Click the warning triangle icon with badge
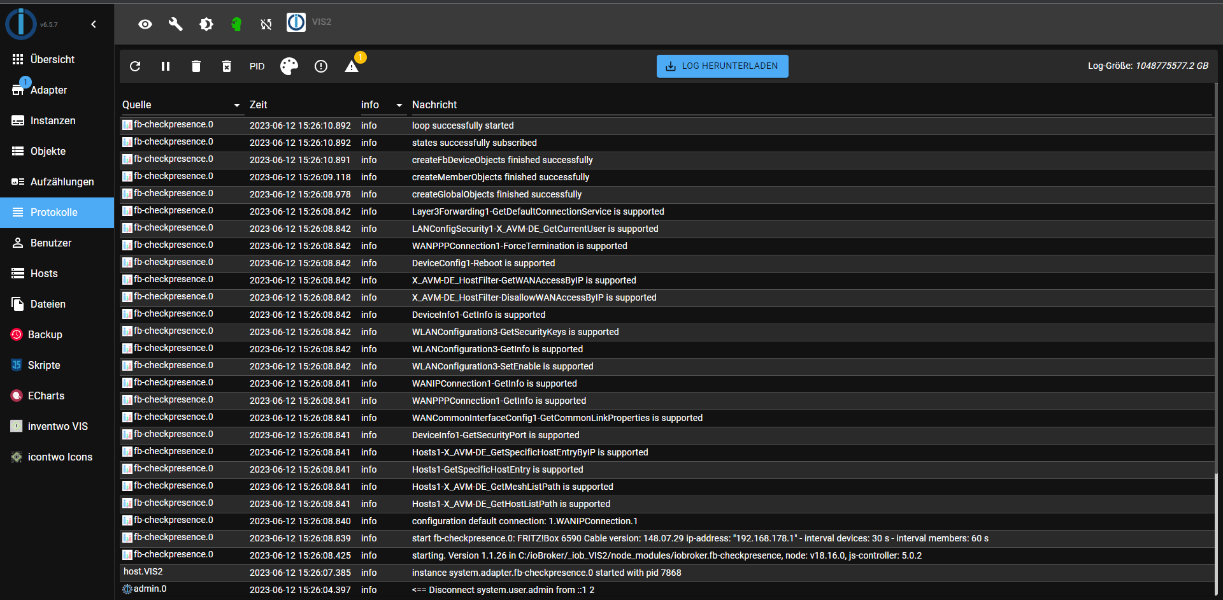 point(352,66)
